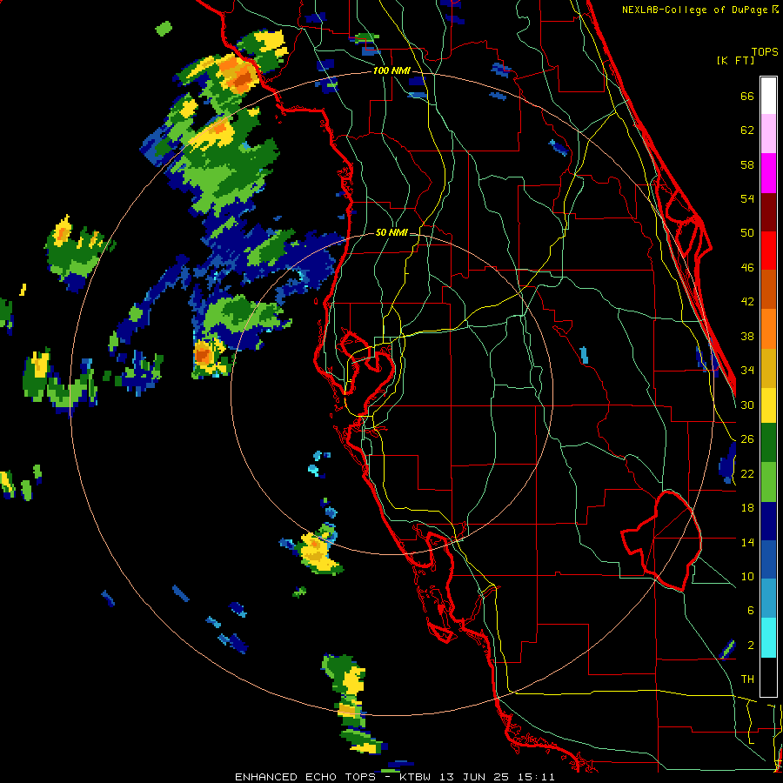Click the gold legend swatch
The image size is (783, 783).
[768, 367]
